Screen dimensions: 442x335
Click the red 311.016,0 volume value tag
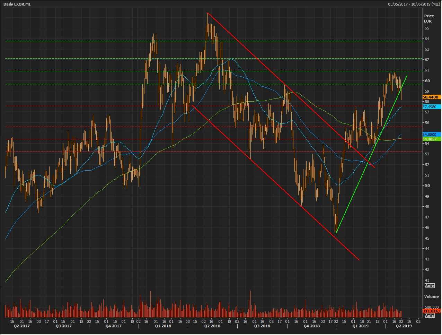pyautogui.click(x=431, y=311)
